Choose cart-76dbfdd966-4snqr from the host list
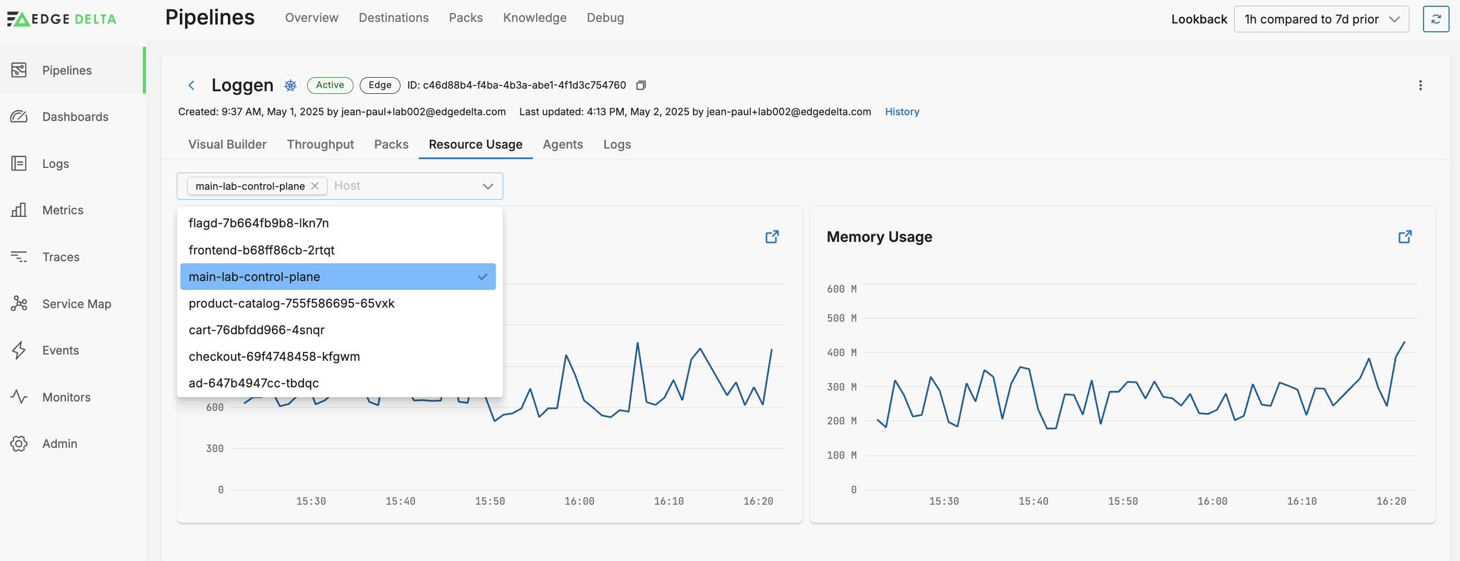Viewport: 1460px width, 561px height. 256,330
